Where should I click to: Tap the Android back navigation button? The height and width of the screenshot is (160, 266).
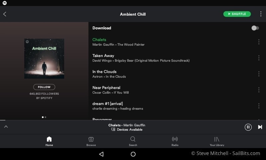pyautogui.click(x=101, y=154)
